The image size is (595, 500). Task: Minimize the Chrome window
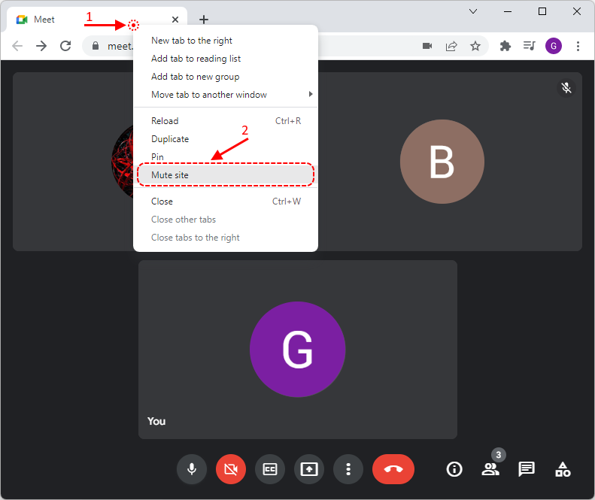tap(507, 11)
